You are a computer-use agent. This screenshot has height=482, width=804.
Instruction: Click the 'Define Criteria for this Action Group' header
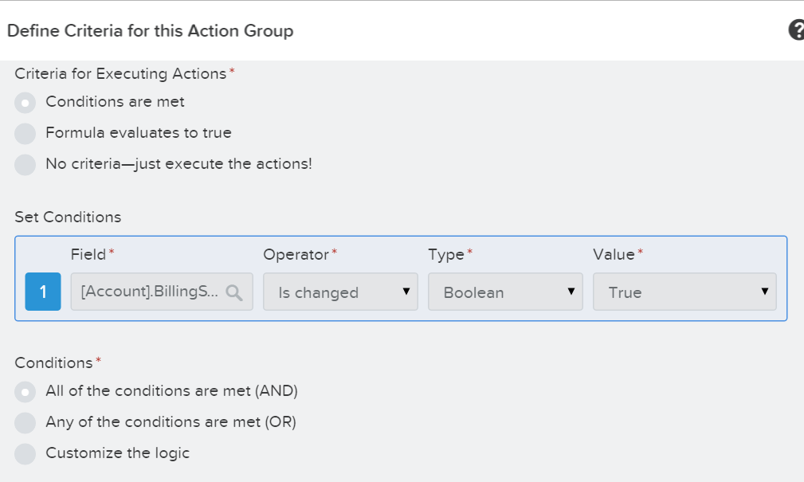click(x=151, y=31)
